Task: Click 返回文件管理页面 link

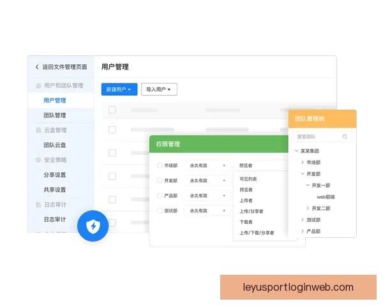Action: 64,67
